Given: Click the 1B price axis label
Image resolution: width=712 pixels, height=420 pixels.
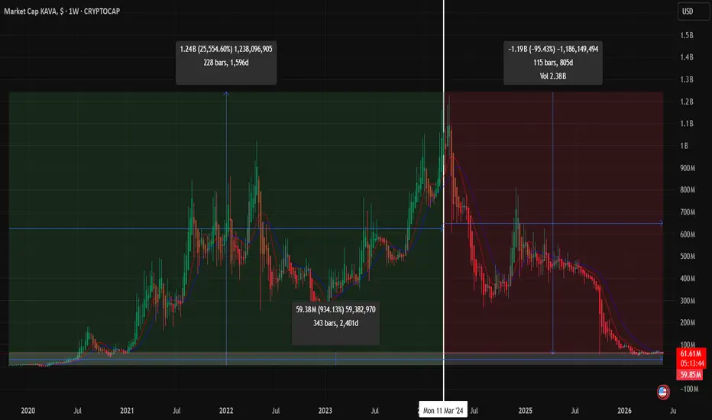Looking at the screenshot, I should (x=684, y=146).
